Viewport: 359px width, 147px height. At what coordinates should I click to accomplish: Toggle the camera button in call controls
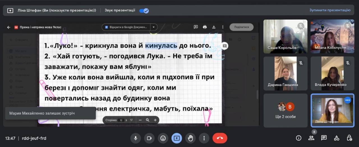[149, 138]
